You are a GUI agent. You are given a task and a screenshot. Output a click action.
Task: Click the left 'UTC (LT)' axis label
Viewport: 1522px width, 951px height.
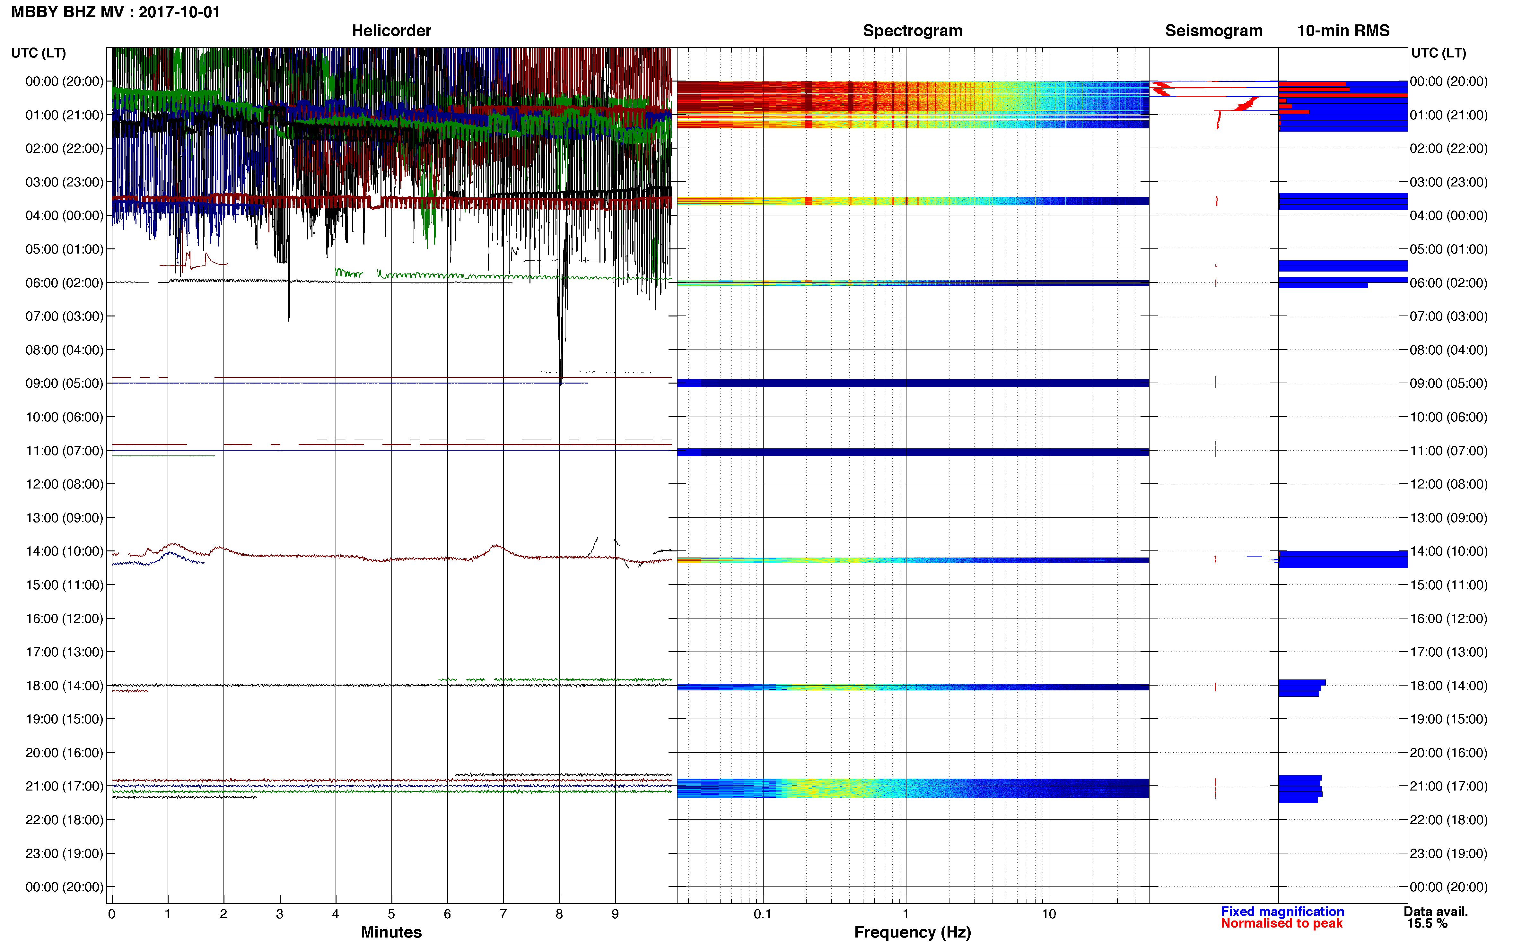tap(39, 54)
